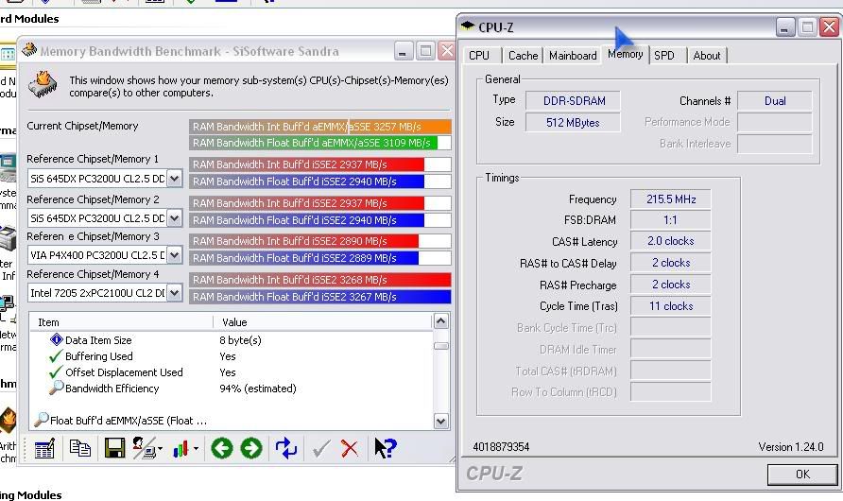Expand Reference Chipset/Memory 2 dropdown
843x501 pixels.
(x=174, y=217)
